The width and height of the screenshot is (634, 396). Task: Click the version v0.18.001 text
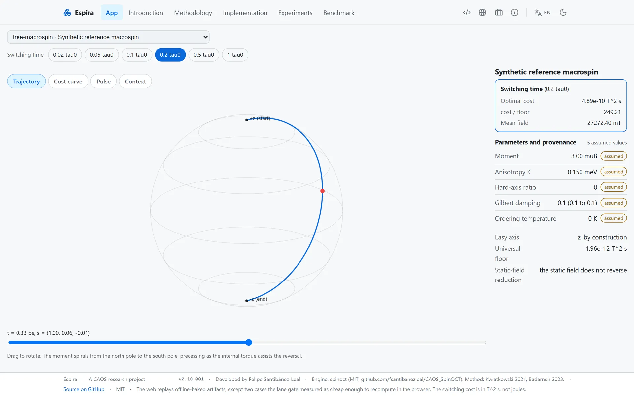pyautogui.click(x=191, y=379)
